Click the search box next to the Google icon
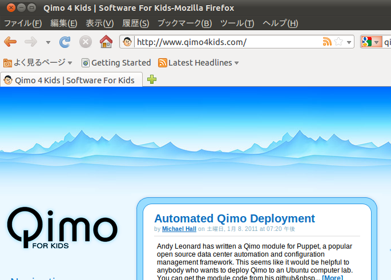Image resolution: width=391 pixels, height=280 pixels. [387, 42]
